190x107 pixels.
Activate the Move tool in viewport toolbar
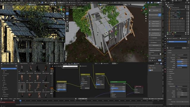67,13
